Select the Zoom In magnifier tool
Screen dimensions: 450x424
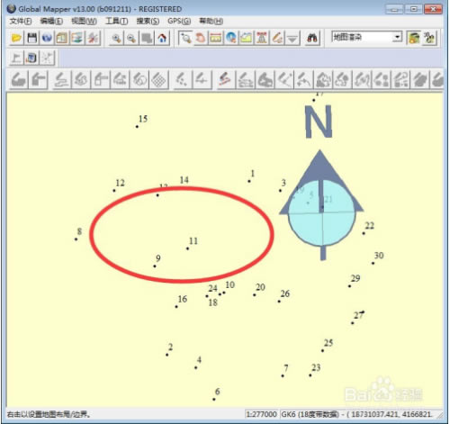[x=116, y=38]
